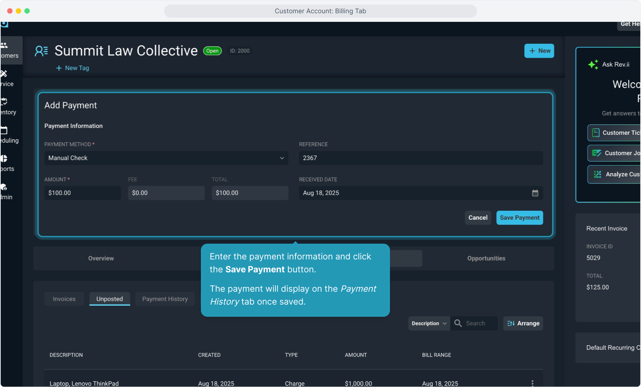Open the Service section in sidebar
The height and width of the screenshot is (387, 641).
tap(4, 74)
